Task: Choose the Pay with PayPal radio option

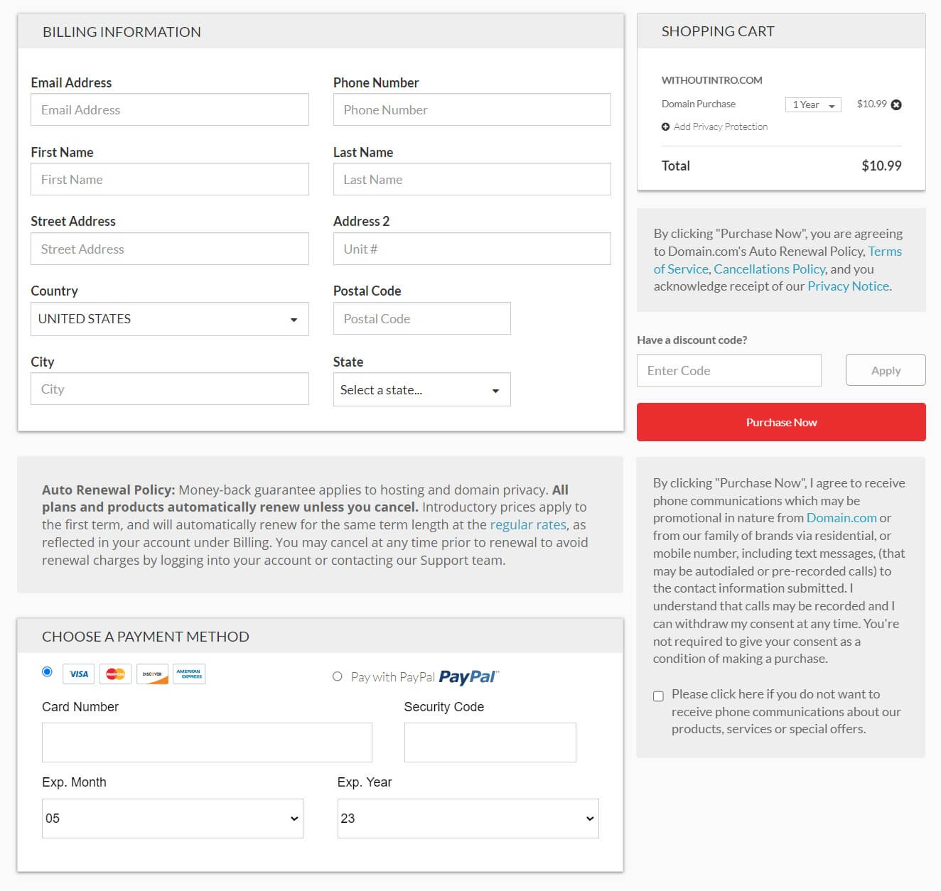Action: 338,676
